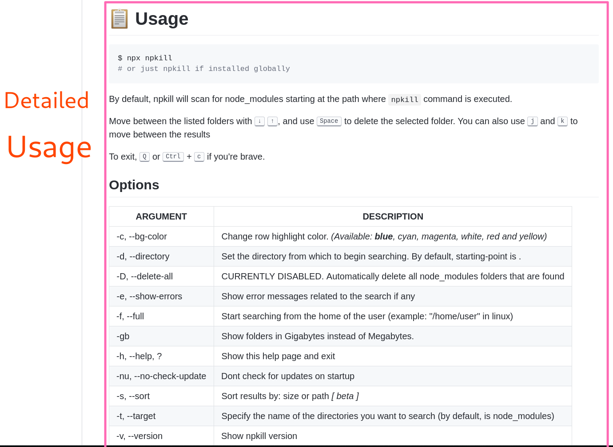Click the 'By default, npkill will scan' paragraph

click(310, 99)
